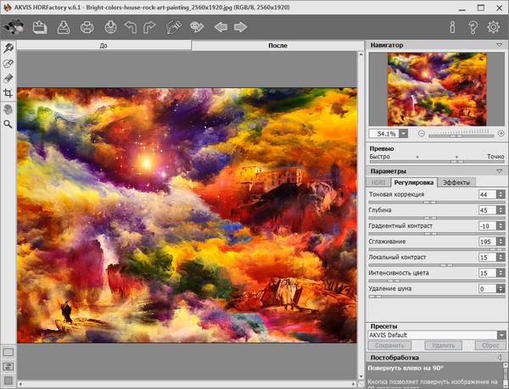Screen dimensions: 509x389
Task: Click the Тоновая коррекция value field
Action: (x=484, y=194)
